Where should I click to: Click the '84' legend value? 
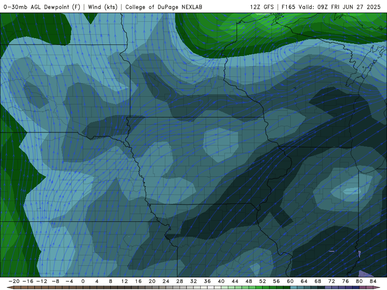[x=373, y=281]
